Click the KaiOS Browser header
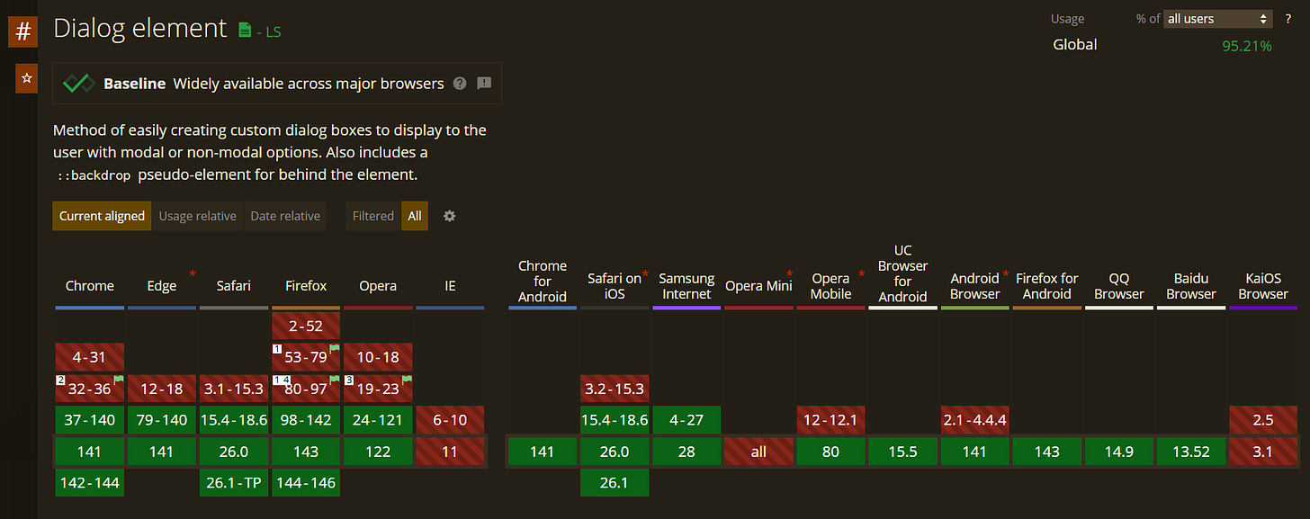 click(x=1263, y=286)
